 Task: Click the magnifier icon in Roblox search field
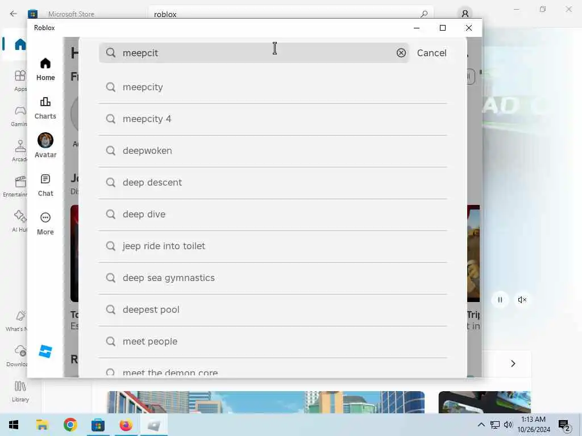(x=111, y=53)
